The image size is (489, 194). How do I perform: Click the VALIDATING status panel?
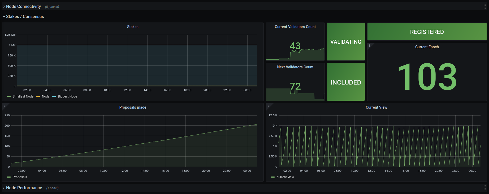[346, 42]
